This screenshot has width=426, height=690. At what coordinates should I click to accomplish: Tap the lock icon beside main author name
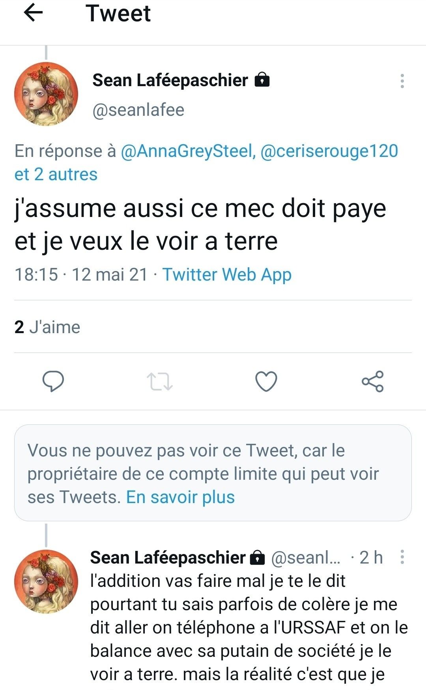click(262, 80)
